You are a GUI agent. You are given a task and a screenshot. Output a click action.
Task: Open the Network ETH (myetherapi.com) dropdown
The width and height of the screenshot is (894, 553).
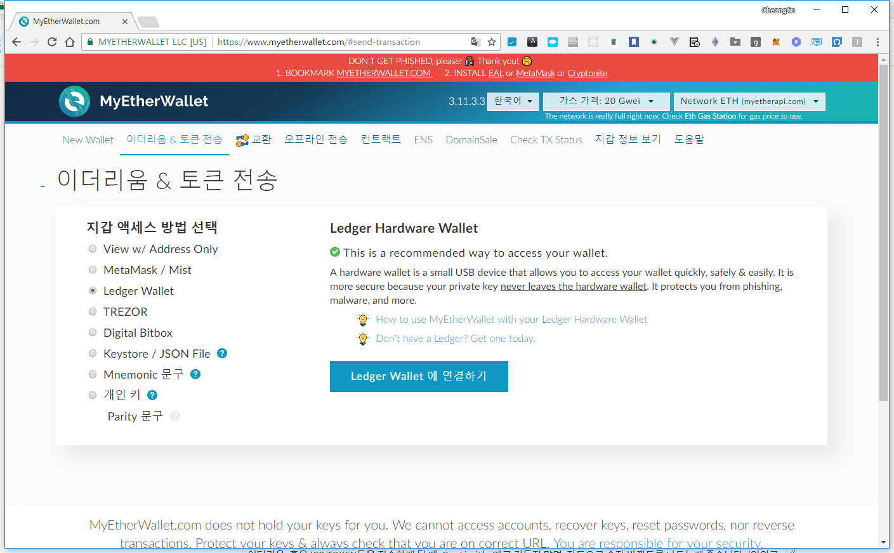[x=749, y=101]
